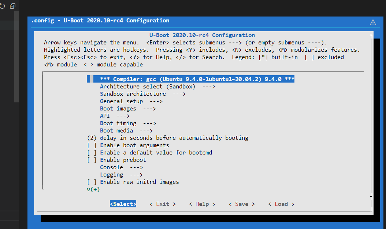Screen dimensions: 386x229
Task: Click the .config U-Boot Configuration title bar text
Action: [100, 21]
